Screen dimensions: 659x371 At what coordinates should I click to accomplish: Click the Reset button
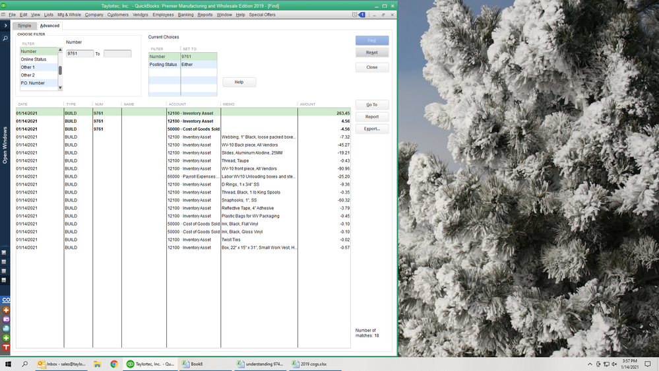[x=371, y=52]
